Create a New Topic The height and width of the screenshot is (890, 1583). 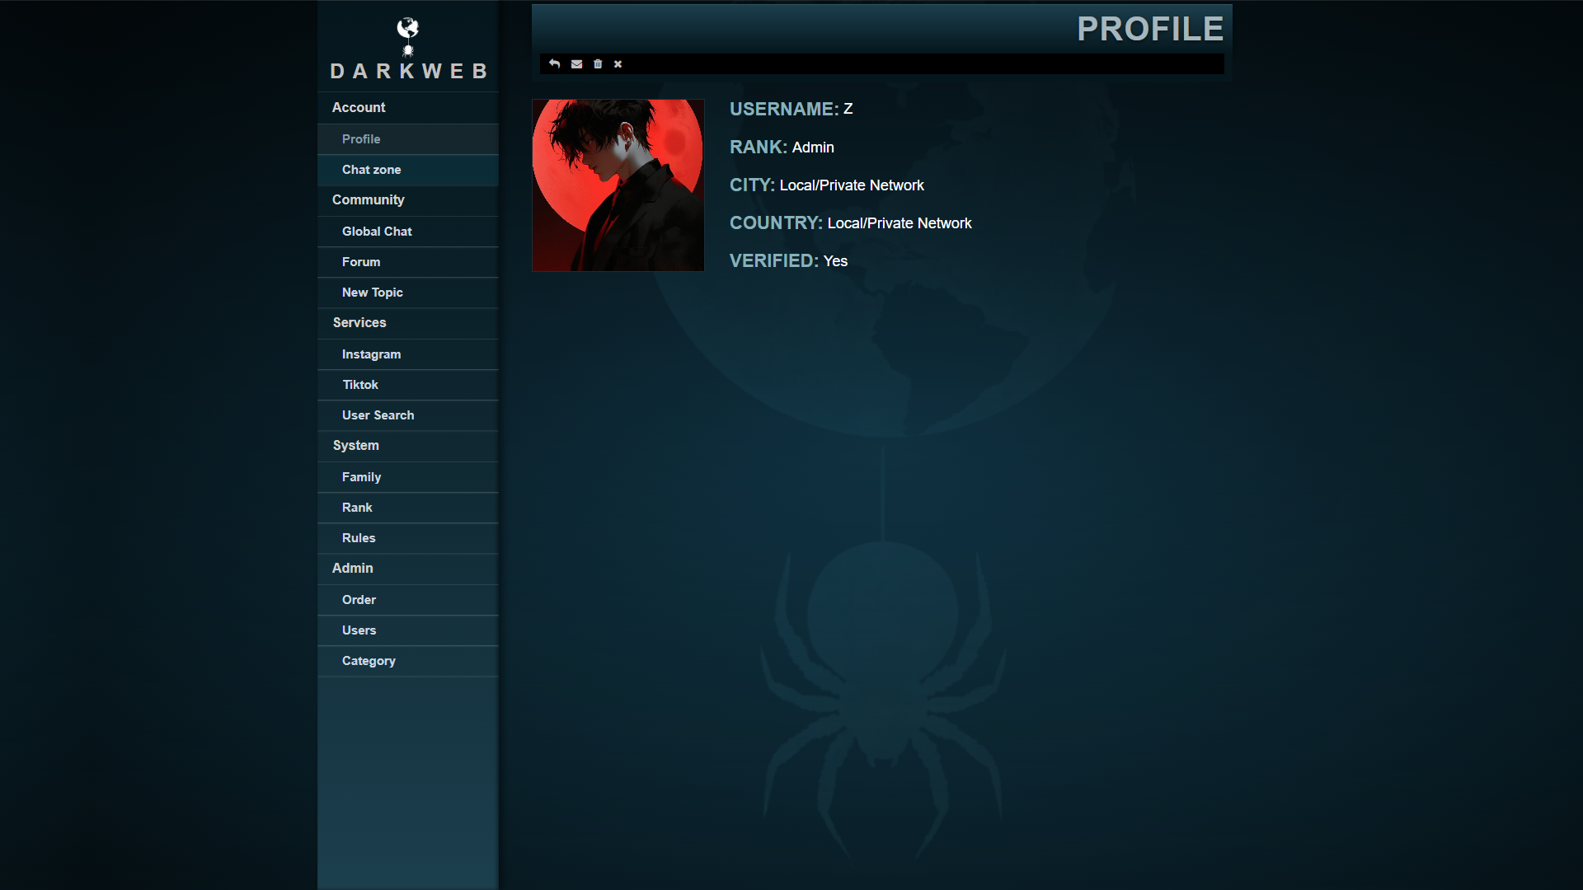[x=408, y=293]
